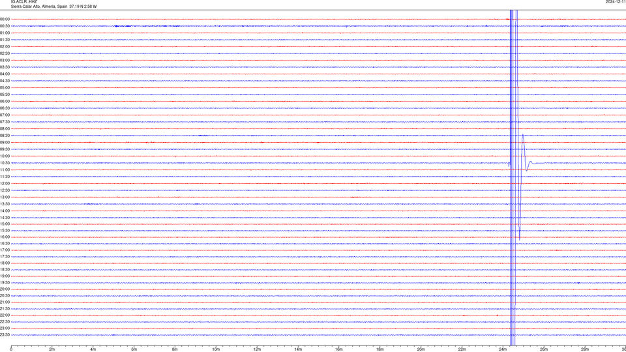
Task: Click the 04:00 row label
Action: (x=5, y=74)
